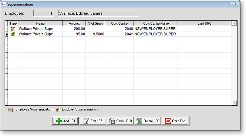Viewport: 246px width, 136px height.
Task: Save changes with the Save : F10 button
Action: pos(120,121)
